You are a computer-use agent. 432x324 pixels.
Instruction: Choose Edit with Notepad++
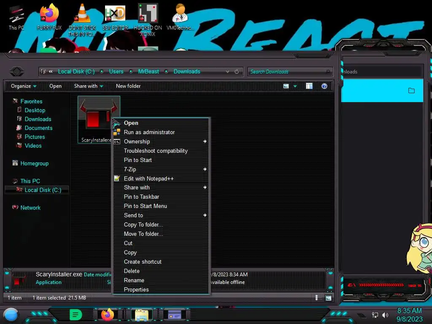(162, 178)
